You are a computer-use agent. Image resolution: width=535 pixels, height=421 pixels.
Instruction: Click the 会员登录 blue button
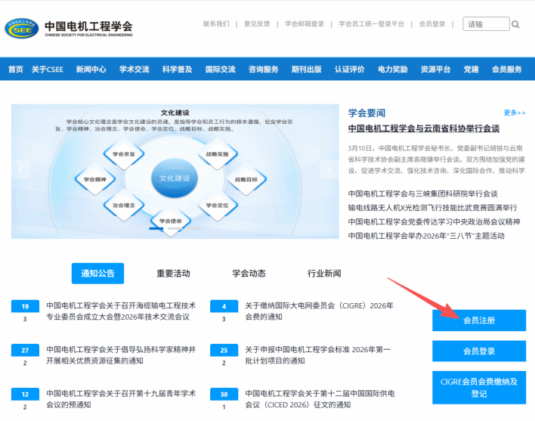(479, 351)
